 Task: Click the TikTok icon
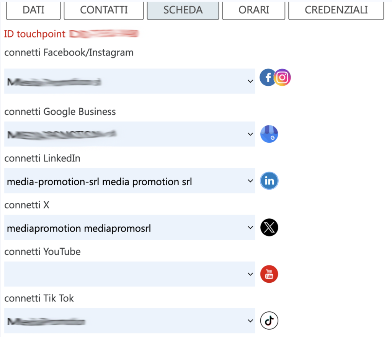tap(269, 321)
